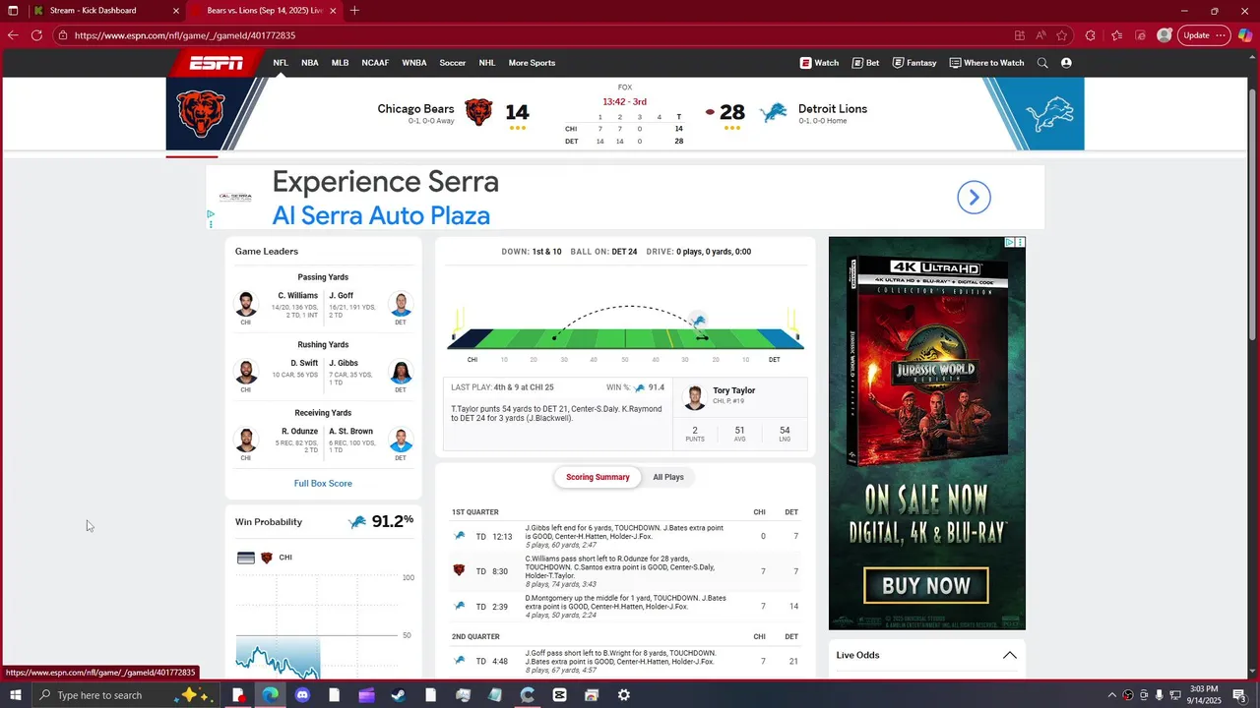Open the browser ellipsis settings menu
Image resolution: width=1260 pixels, height=708 pixels.
tap(1221, 35)
